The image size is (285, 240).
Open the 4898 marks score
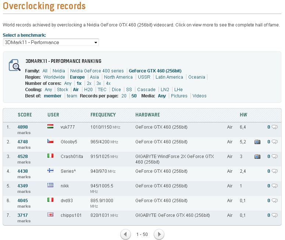(x=22, y=127)
